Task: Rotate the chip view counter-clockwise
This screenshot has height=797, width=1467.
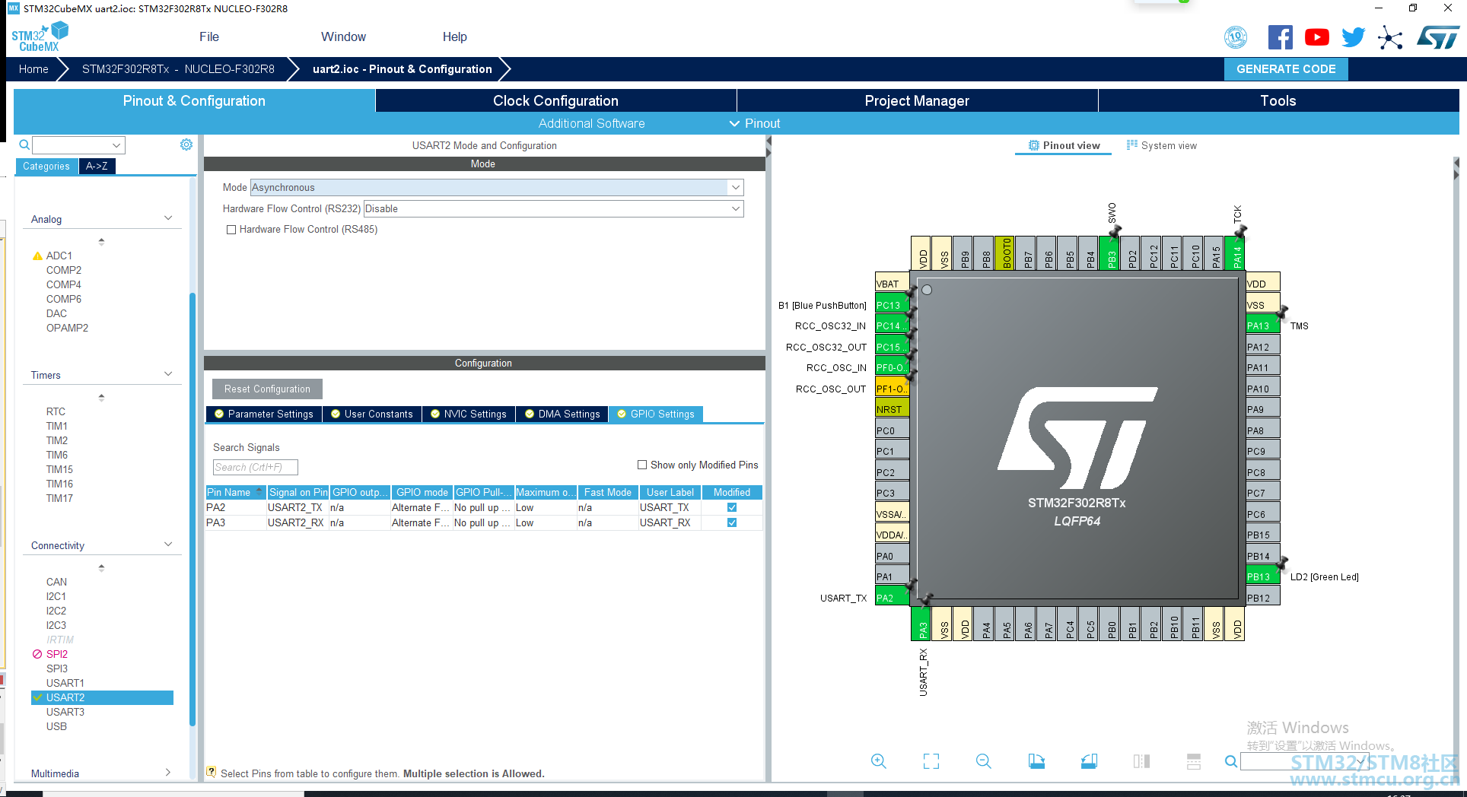Action: point(1089,761)
